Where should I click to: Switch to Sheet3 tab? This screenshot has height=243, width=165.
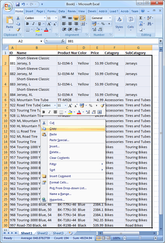coord(58,233)
